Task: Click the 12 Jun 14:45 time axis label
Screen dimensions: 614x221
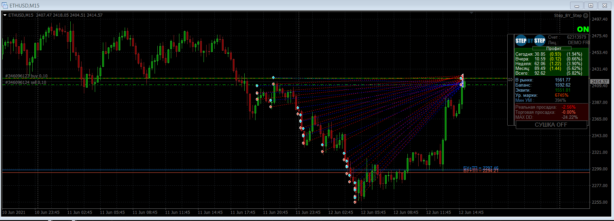Action: point(471,213)
